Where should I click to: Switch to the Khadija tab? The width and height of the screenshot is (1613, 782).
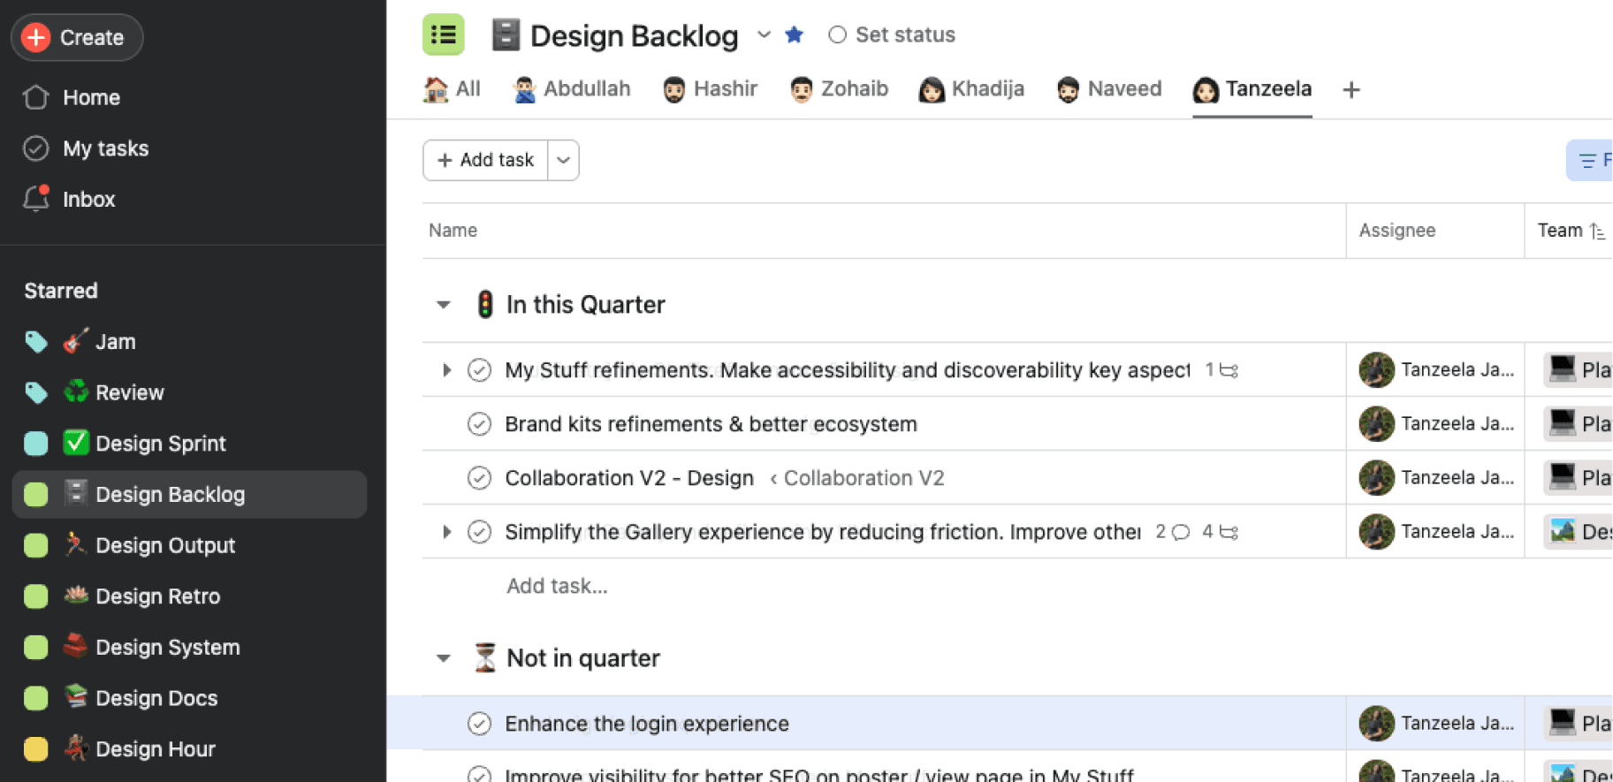pos(972,89)
